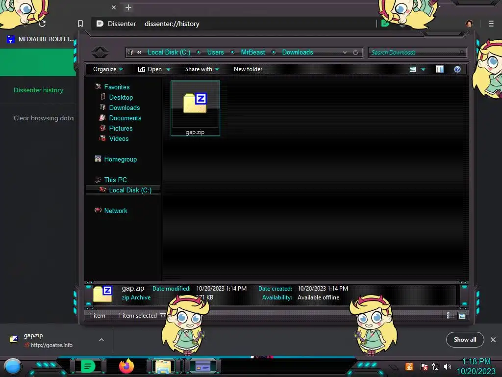
Task: Open the Dissenter taskbar icon
Action: point(88,366)
